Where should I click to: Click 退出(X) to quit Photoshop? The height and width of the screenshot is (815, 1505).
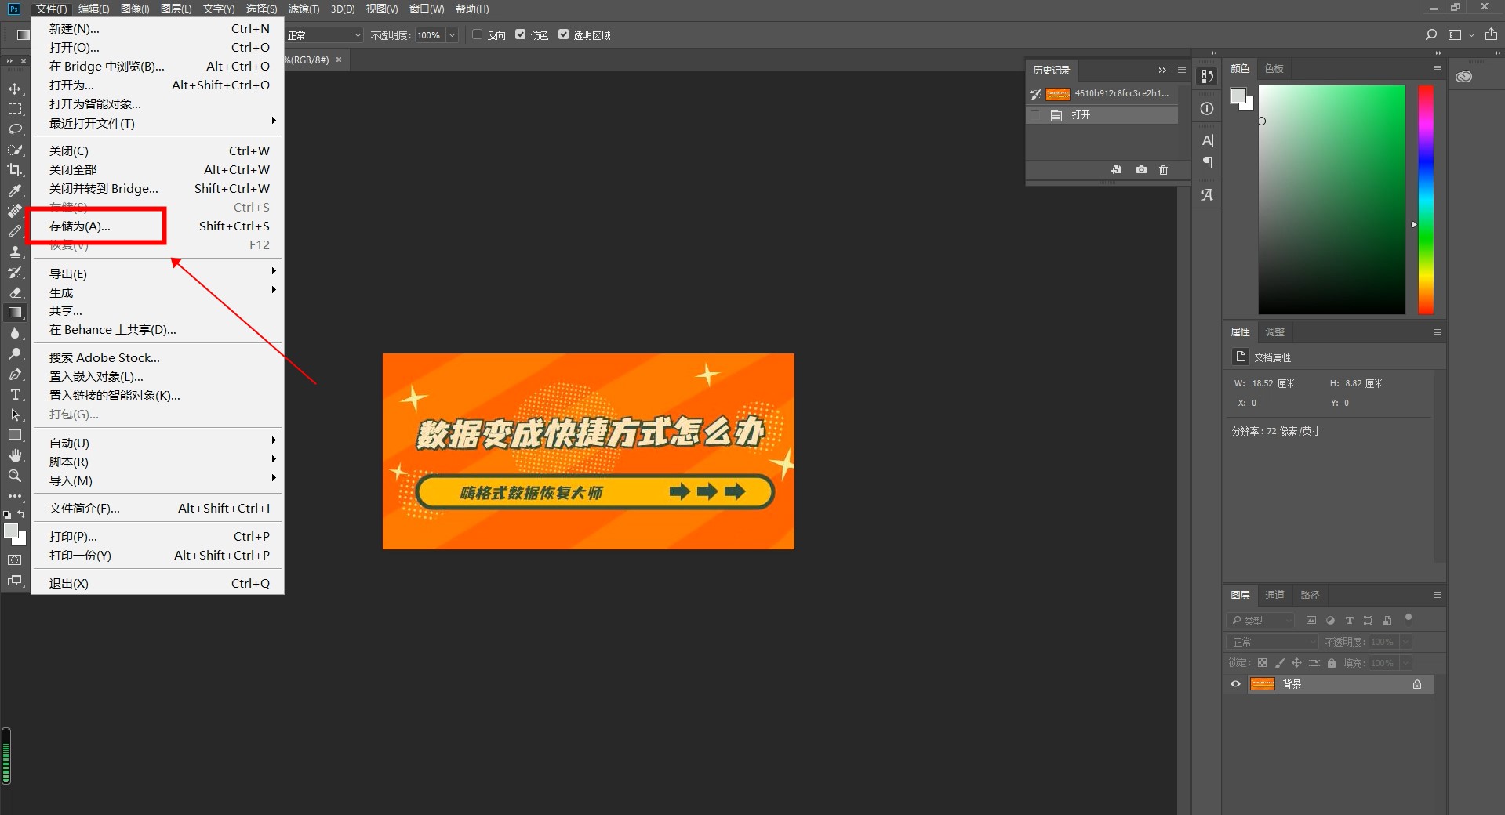tap(69, 584)
